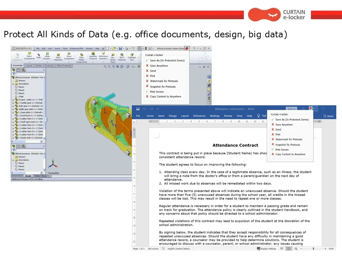Toggle Copy Content to Anywhere in SolidWorks menu
The image size is (342, 256).
point(164,96)
